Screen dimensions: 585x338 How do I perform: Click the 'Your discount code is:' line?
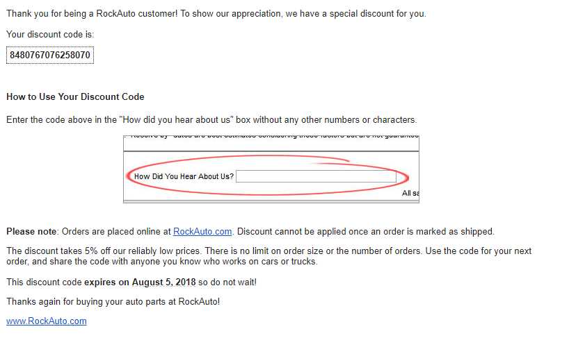[50, 34]
